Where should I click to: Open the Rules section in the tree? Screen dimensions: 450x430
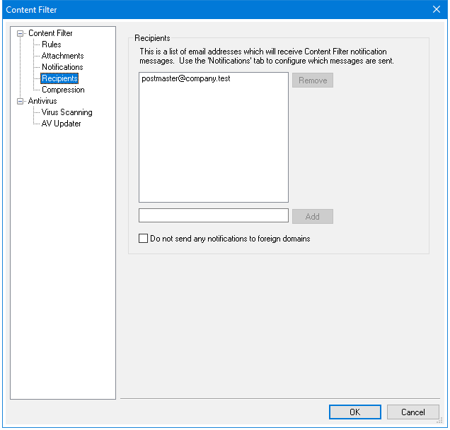51,44
